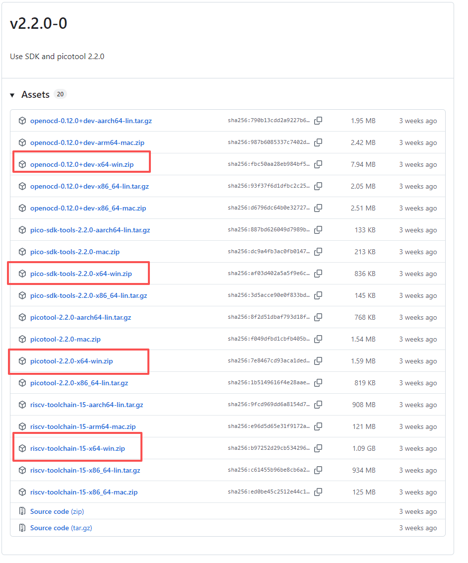Image resolution: width=468 pixels, height=563 pixels.
Task: Collapse the Assets disclosure triangle
Action: (12, 95)
